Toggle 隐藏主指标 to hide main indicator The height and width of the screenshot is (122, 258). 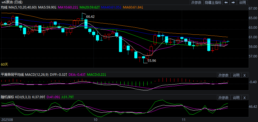(x=213, y=2)
